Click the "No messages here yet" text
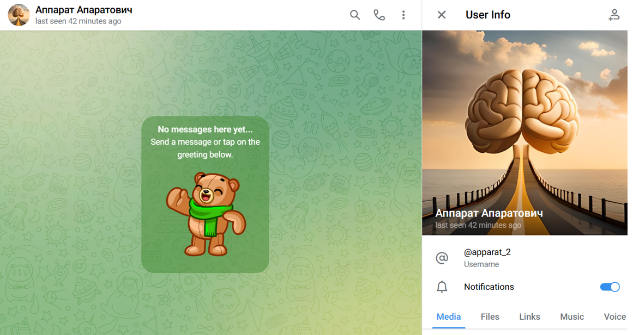 pyautogui.click(x=205, y=129)
